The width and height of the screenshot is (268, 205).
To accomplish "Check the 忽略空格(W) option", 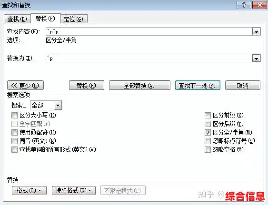I will coord(208,149).
